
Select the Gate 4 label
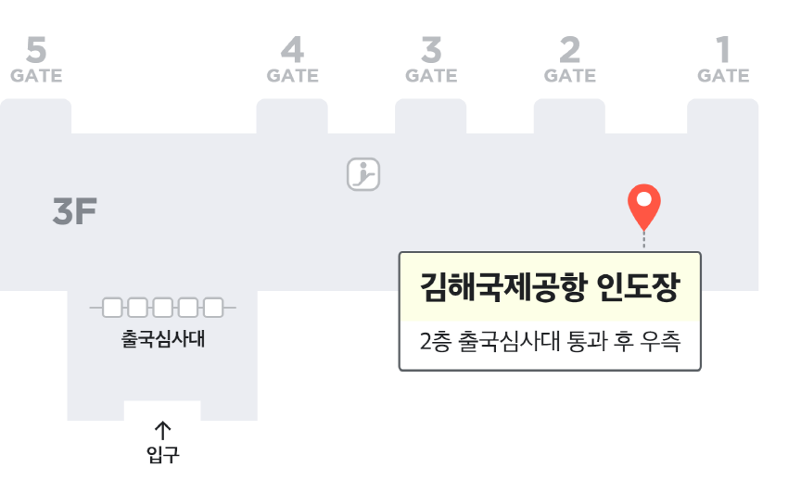tap(292, 59)
